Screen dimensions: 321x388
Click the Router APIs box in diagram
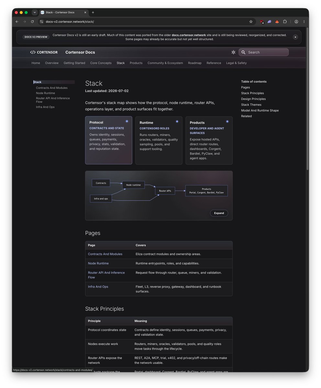click(165, 191)
